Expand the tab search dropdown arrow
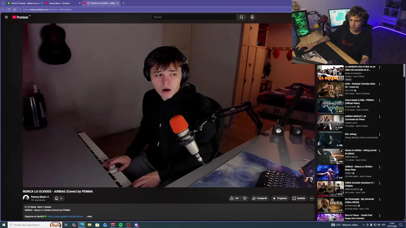 tap(3, 3)
